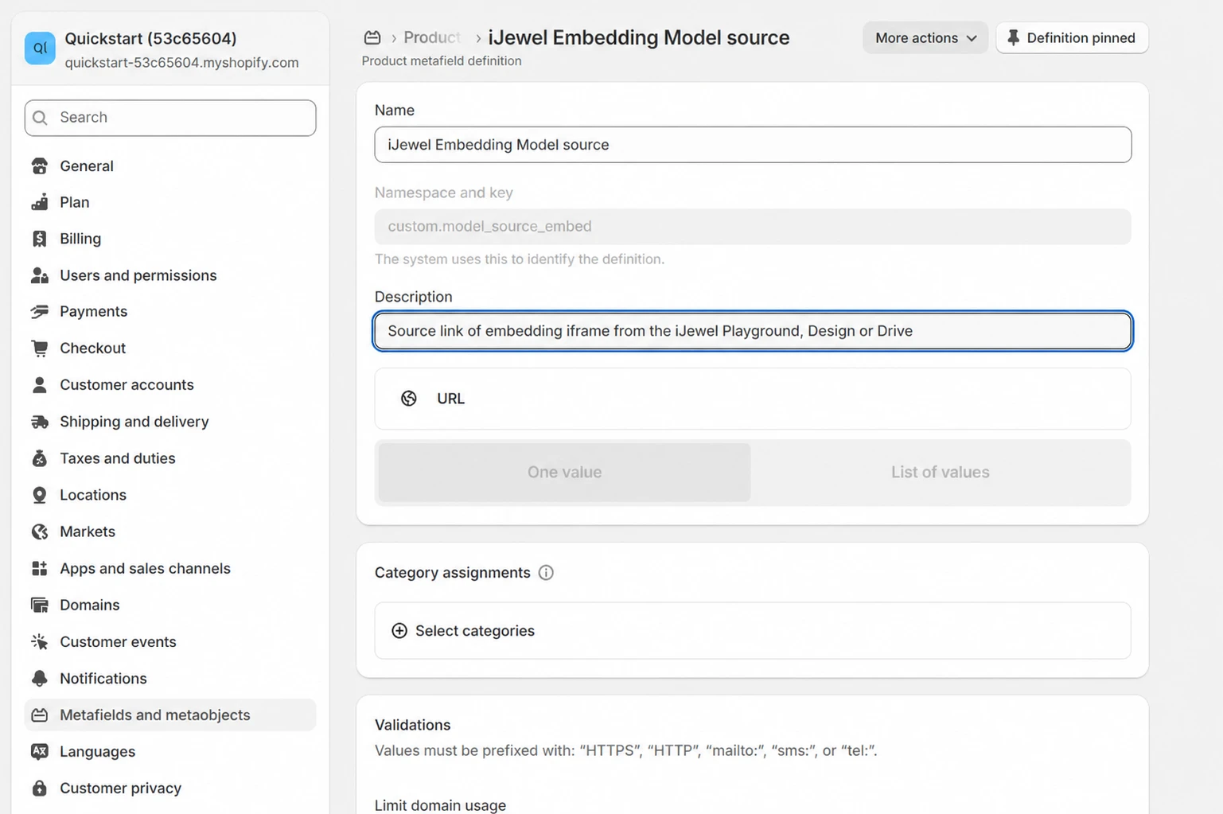
Task: Click the Markets globe icon
Action: click(x=39, y=532)
